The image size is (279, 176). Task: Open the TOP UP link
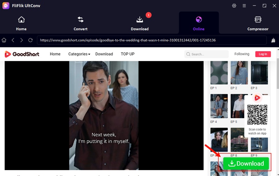[x=128, y=54]
